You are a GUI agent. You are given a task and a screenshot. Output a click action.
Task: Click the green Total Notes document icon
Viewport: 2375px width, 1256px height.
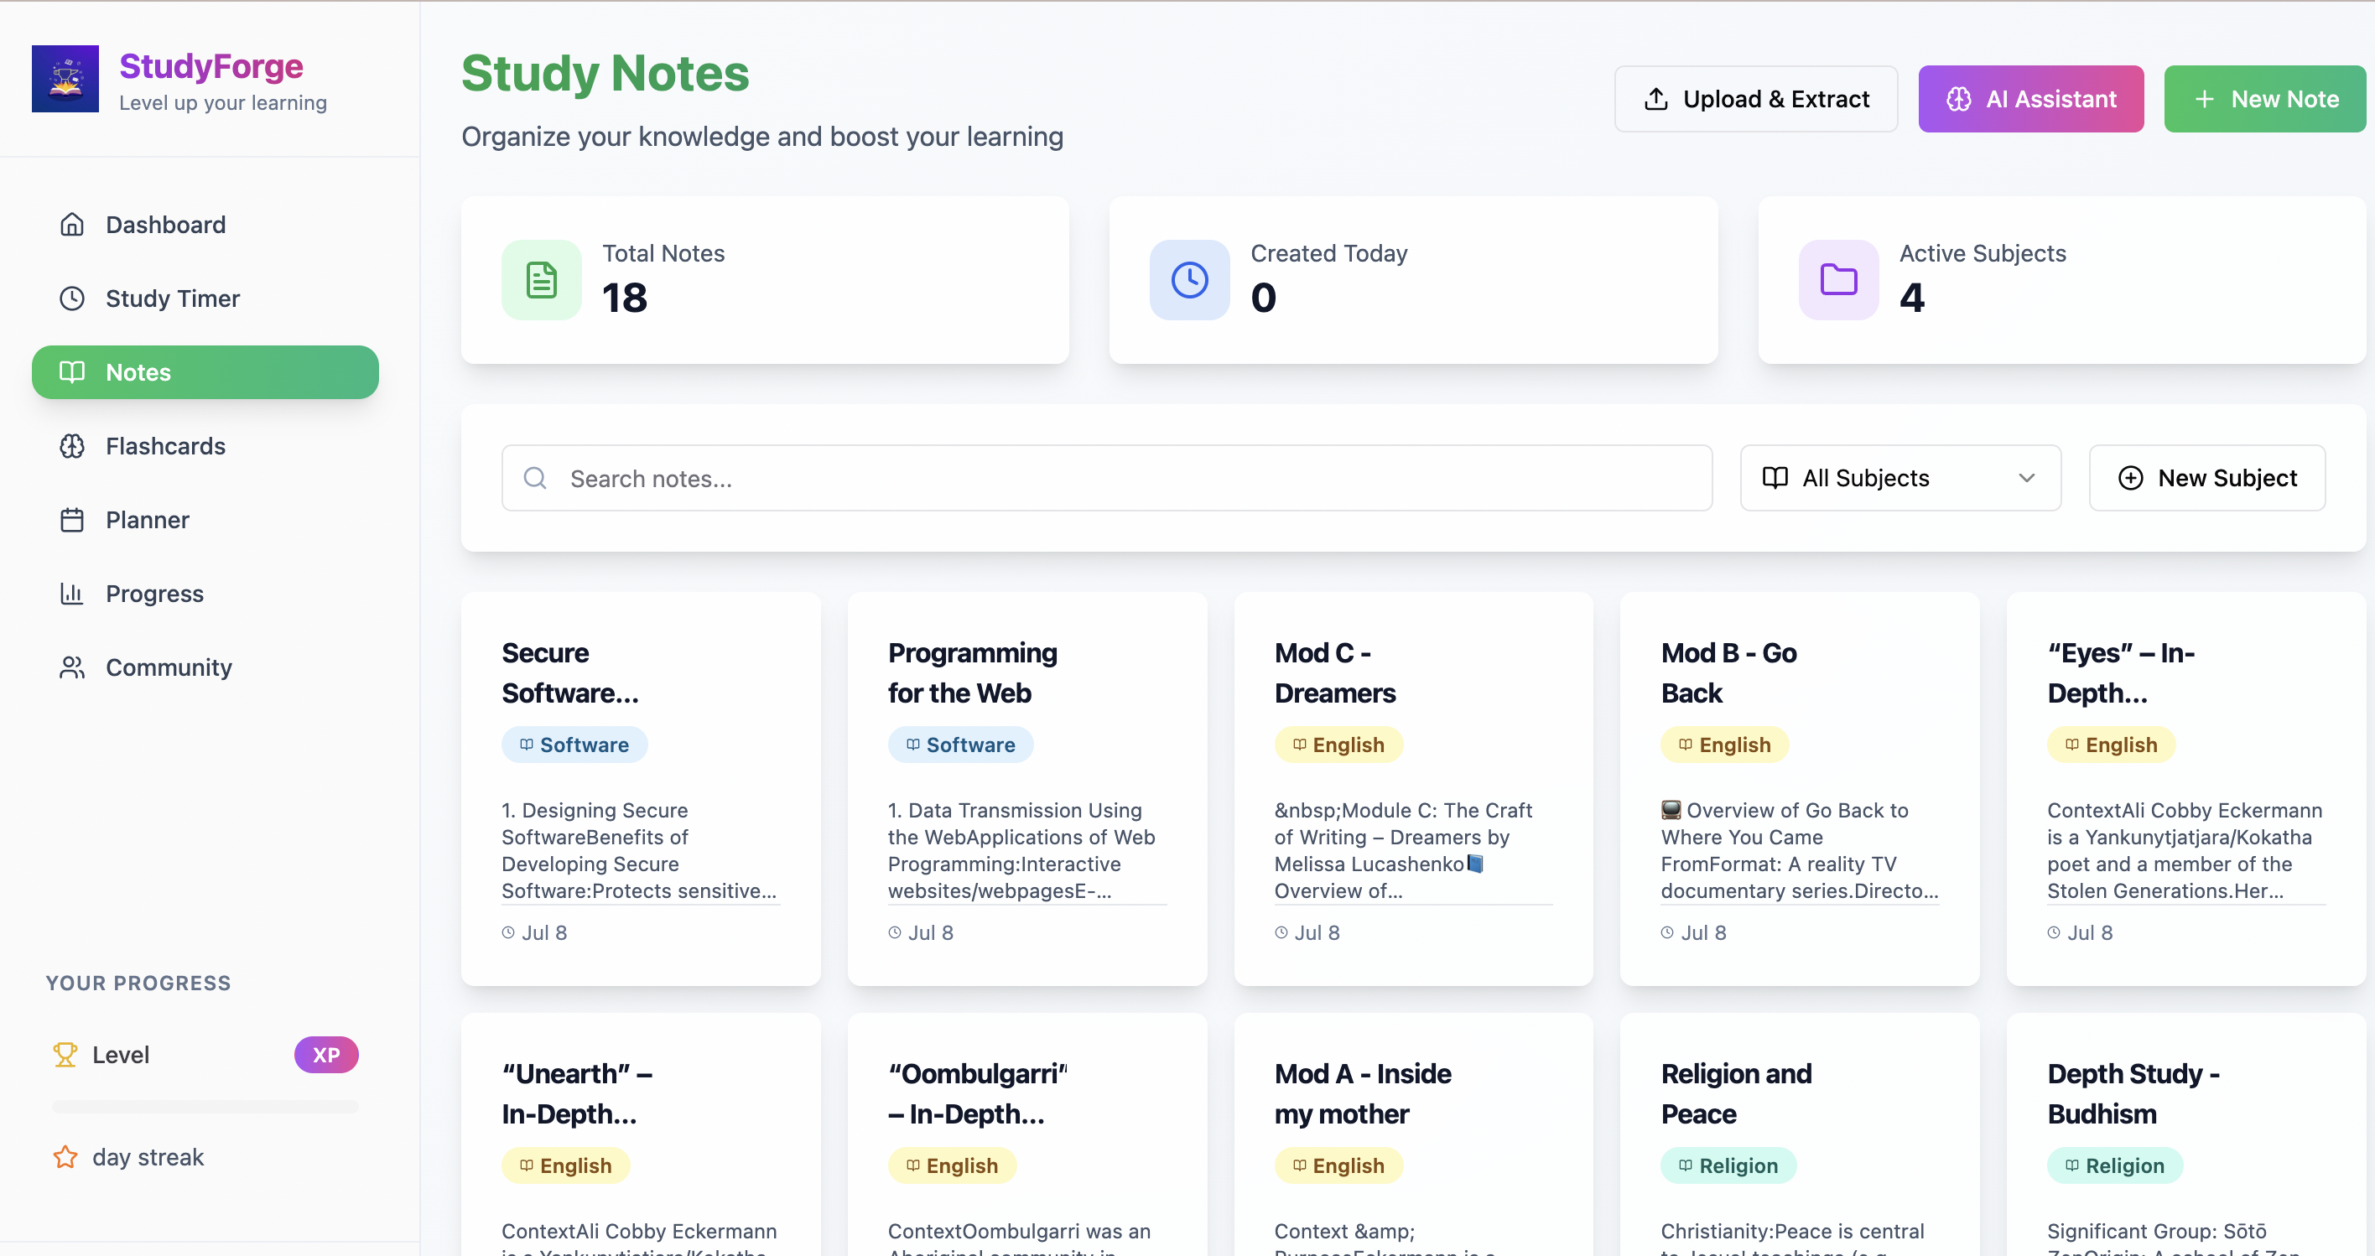pos(541,280)
